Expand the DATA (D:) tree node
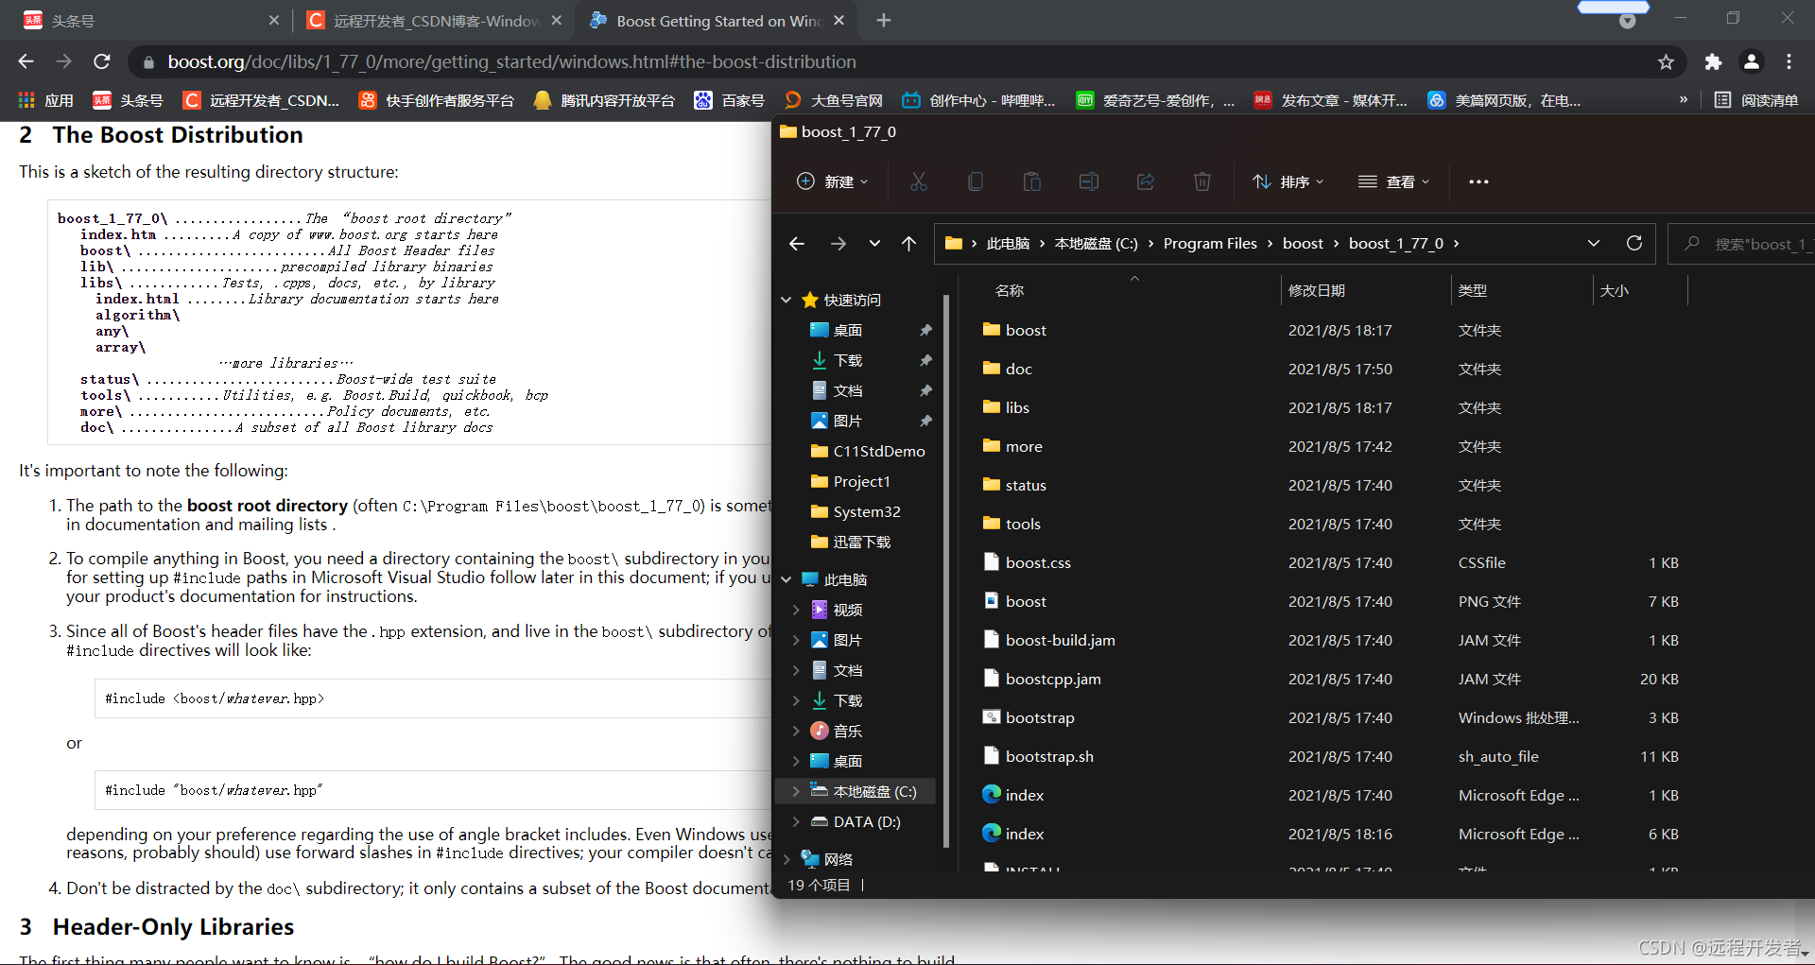 point(796,821)
